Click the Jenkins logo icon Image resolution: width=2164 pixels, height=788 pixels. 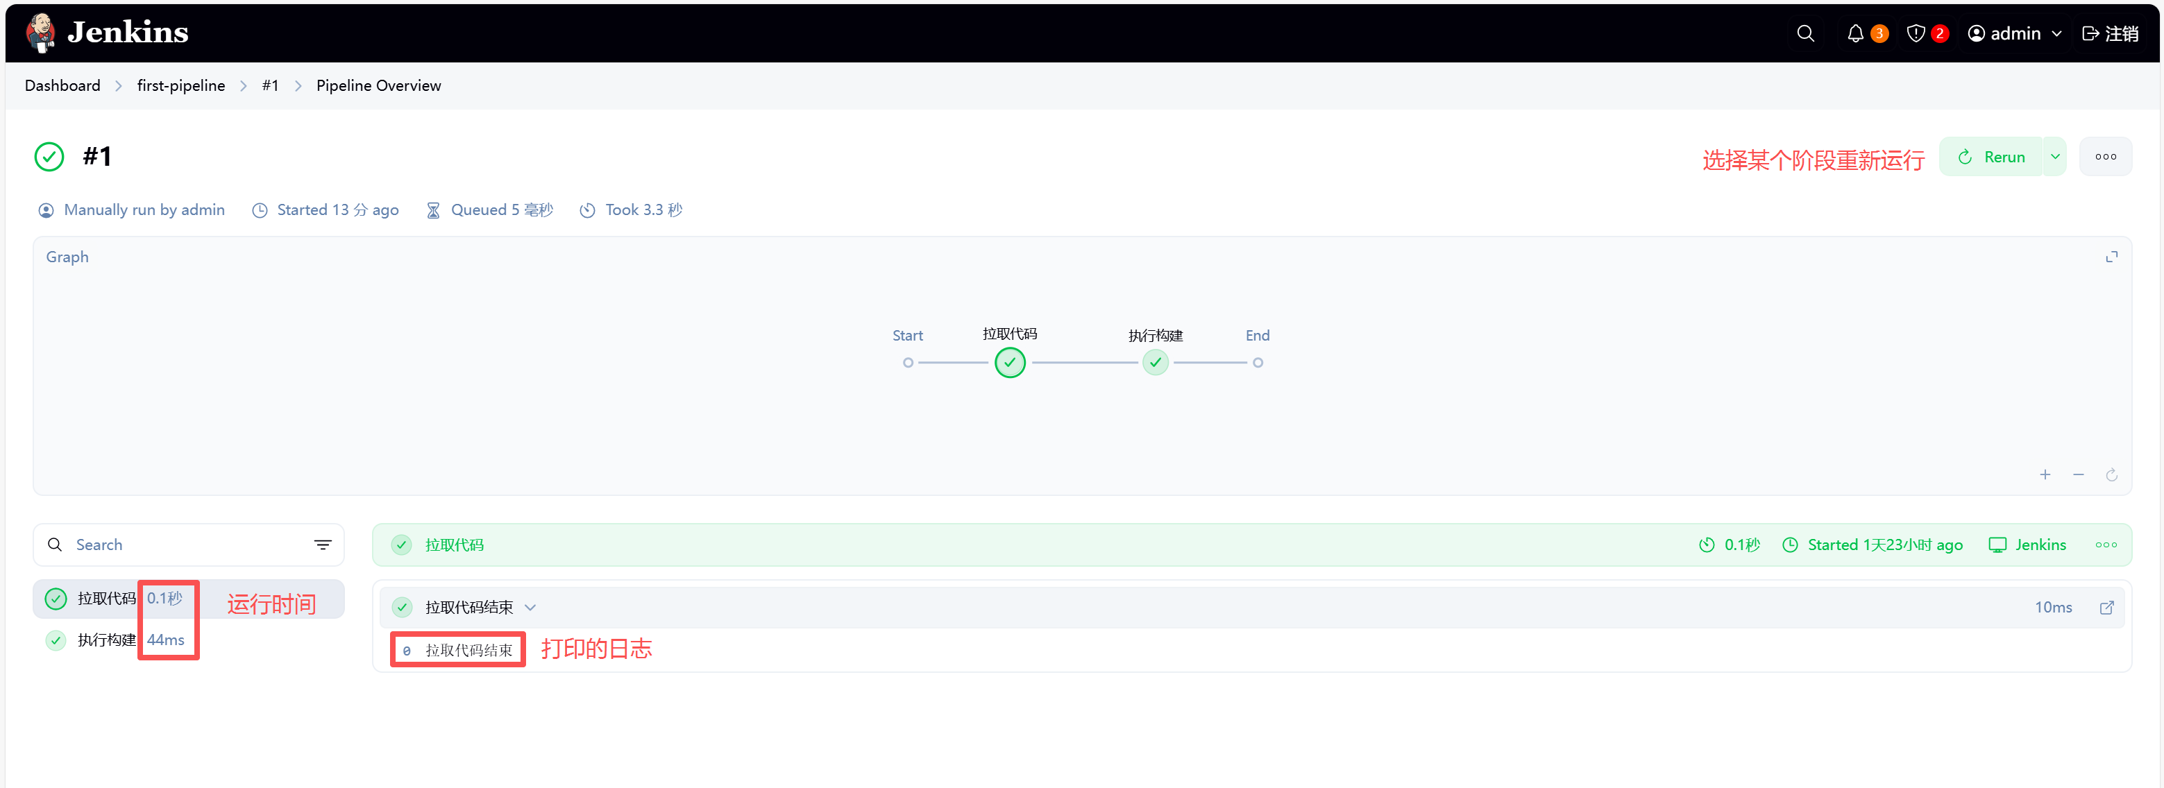(40, 33)
